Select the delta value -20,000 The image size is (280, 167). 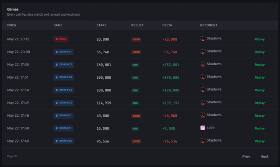pos(170,39)
